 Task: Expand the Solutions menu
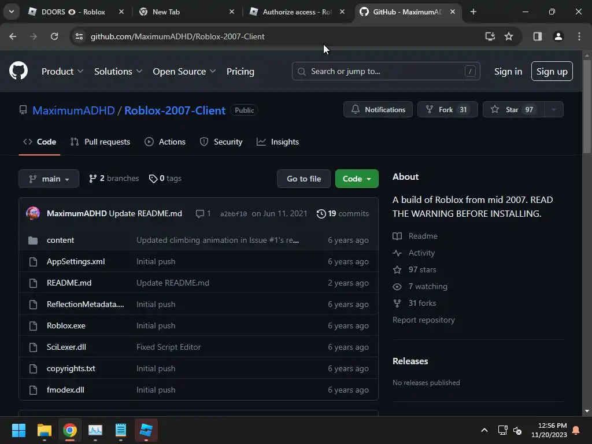[x=118, y=71]
